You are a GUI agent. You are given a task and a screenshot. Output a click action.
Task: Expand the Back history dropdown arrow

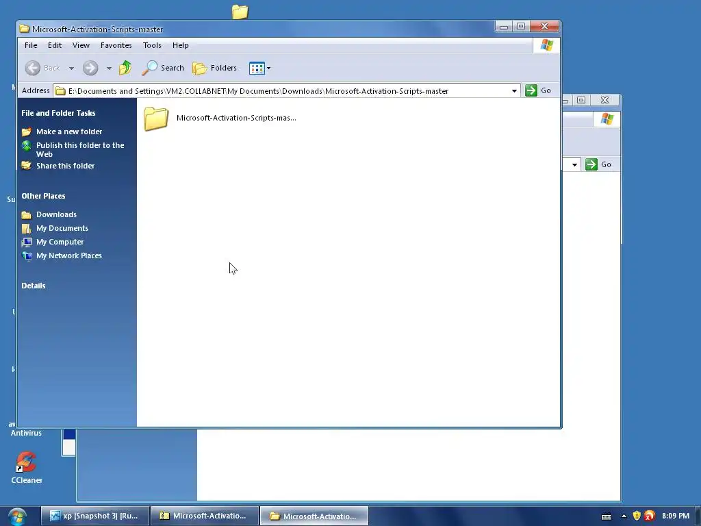pyautogui.click(x=71, y=68)
